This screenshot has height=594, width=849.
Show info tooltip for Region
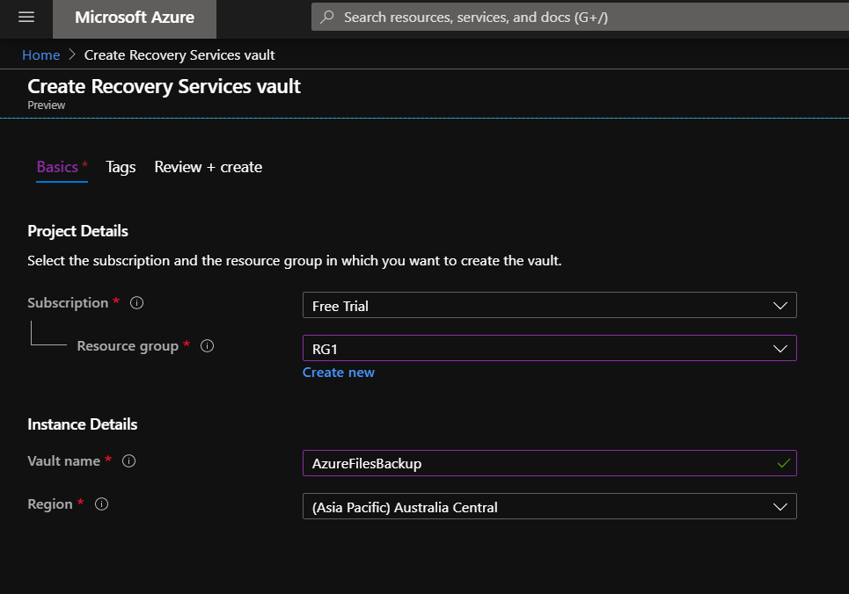101,504
